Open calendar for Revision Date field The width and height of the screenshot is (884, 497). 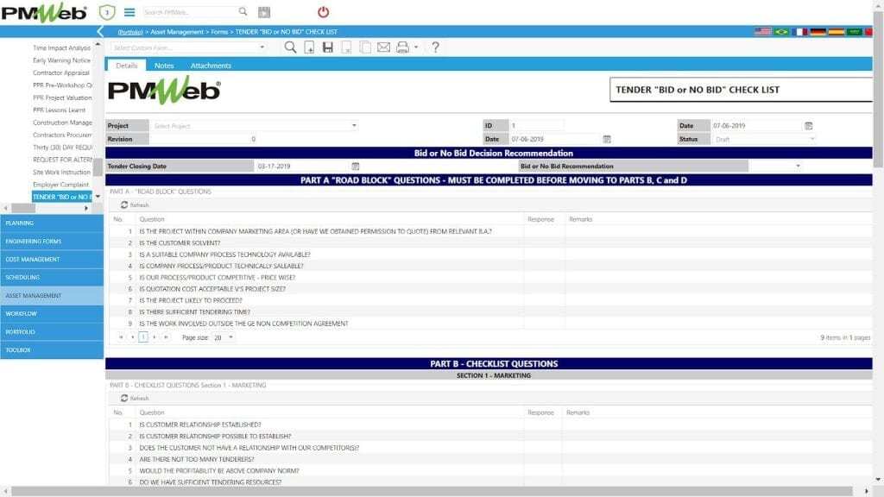(x=607, y=139)
